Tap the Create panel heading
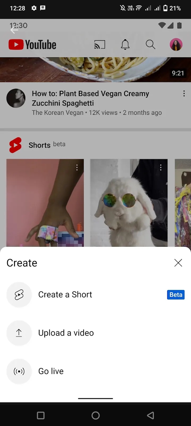Screen dimensions: 191x426 coord(22,263)
